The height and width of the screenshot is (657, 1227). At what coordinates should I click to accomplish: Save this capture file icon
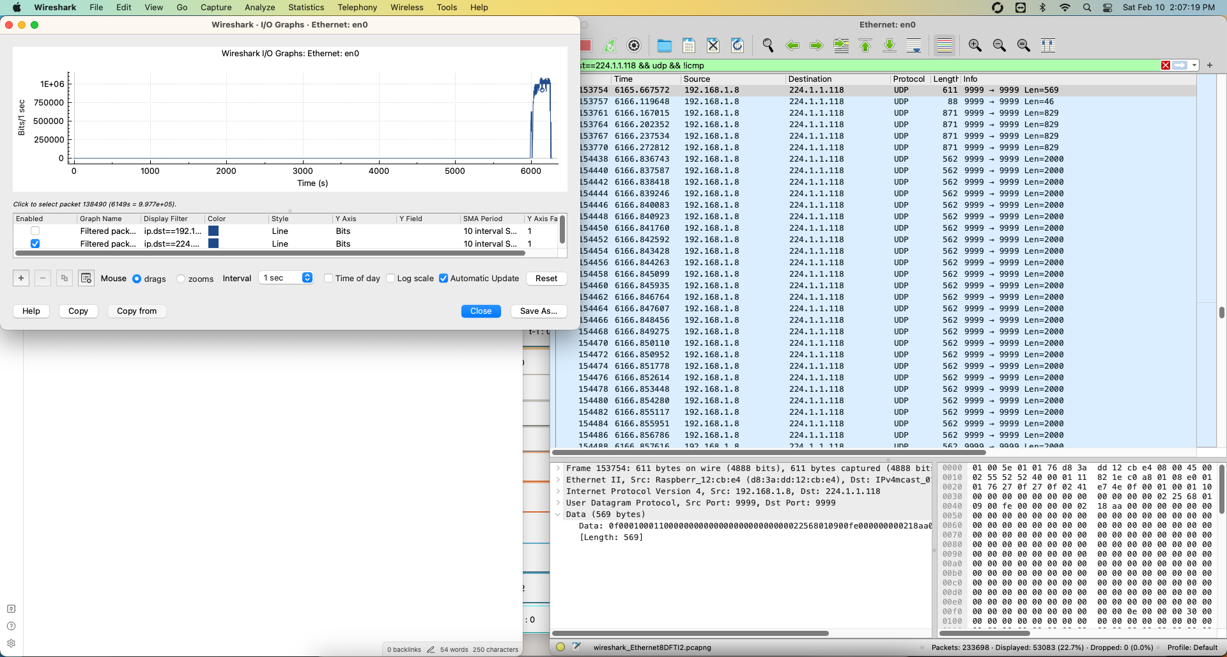point(689,45)
